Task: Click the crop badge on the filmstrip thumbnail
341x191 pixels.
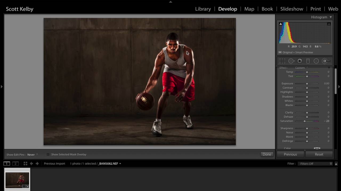Action: pos(24,186)
